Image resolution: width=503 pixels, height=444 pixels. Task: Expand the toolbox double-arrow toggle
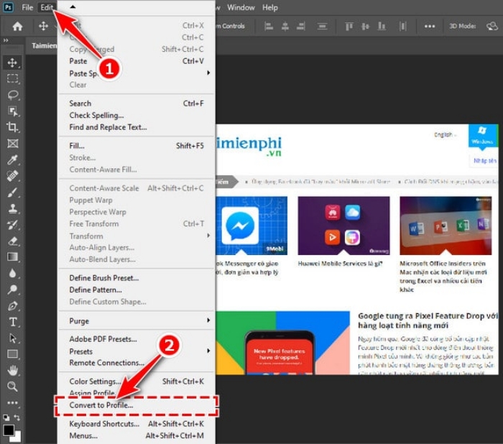tap(6, 40)
